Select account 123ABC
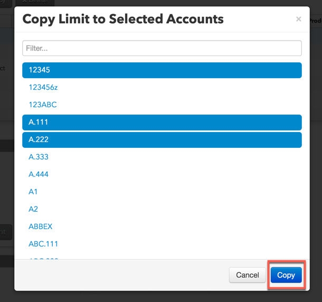Viewport: 322px width, 302px height. (162, 105)
